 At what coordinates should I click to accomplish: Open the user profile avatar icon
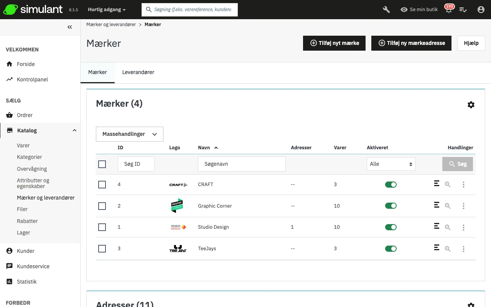click(x=481, y=10)
